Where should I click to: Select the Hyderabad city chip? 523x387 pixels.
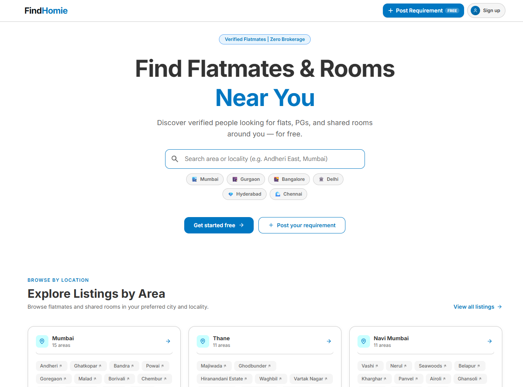point(244,194)
